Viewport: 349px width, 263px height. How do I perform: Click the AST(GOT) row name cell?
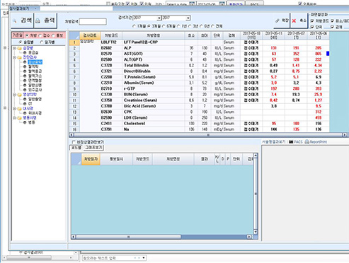point(154,54)
